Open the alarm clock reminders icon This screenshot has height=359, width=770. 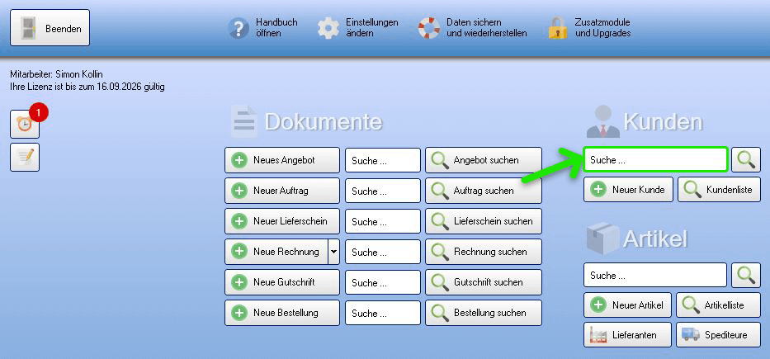click(25, 125)
